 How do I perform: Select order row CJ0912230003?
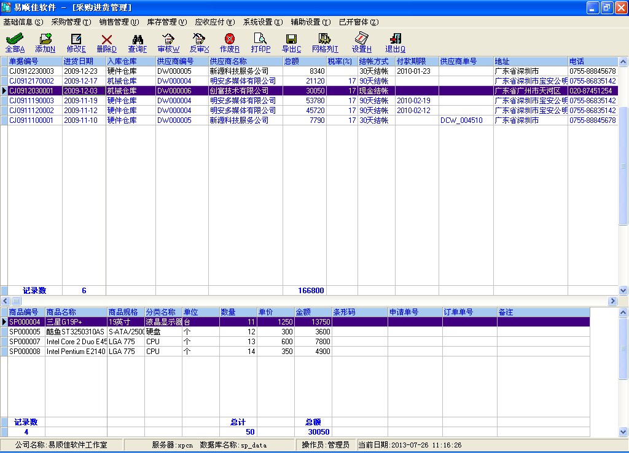(309, 71)
